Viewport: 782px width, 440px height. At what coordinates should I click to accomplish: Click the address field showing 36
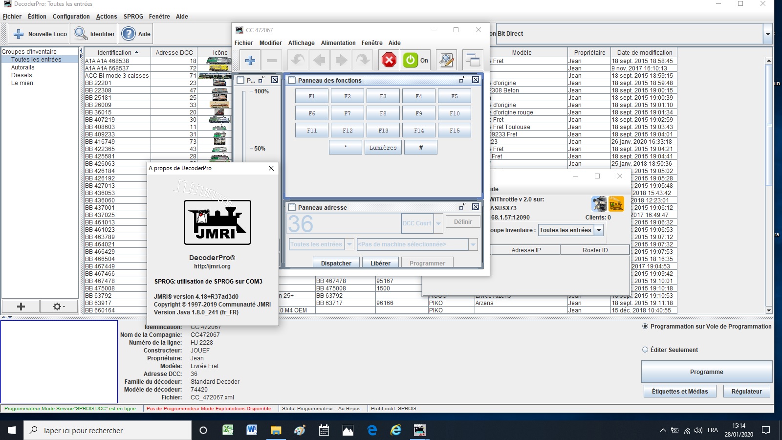[x=343, y=224]
